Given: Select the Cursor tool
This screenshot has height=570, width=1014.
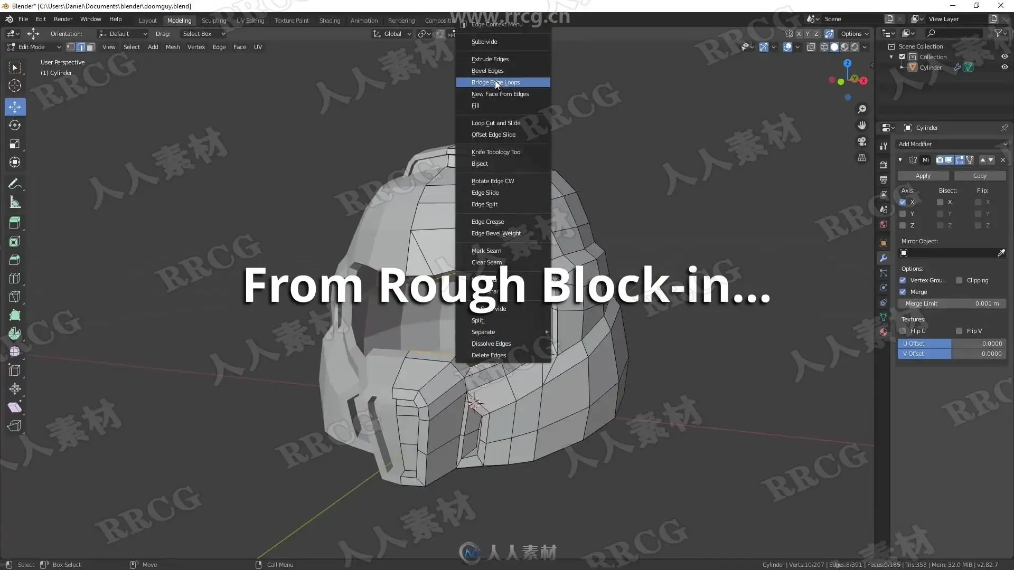Looking at the screenshot, I should click(x=15, y=85).
